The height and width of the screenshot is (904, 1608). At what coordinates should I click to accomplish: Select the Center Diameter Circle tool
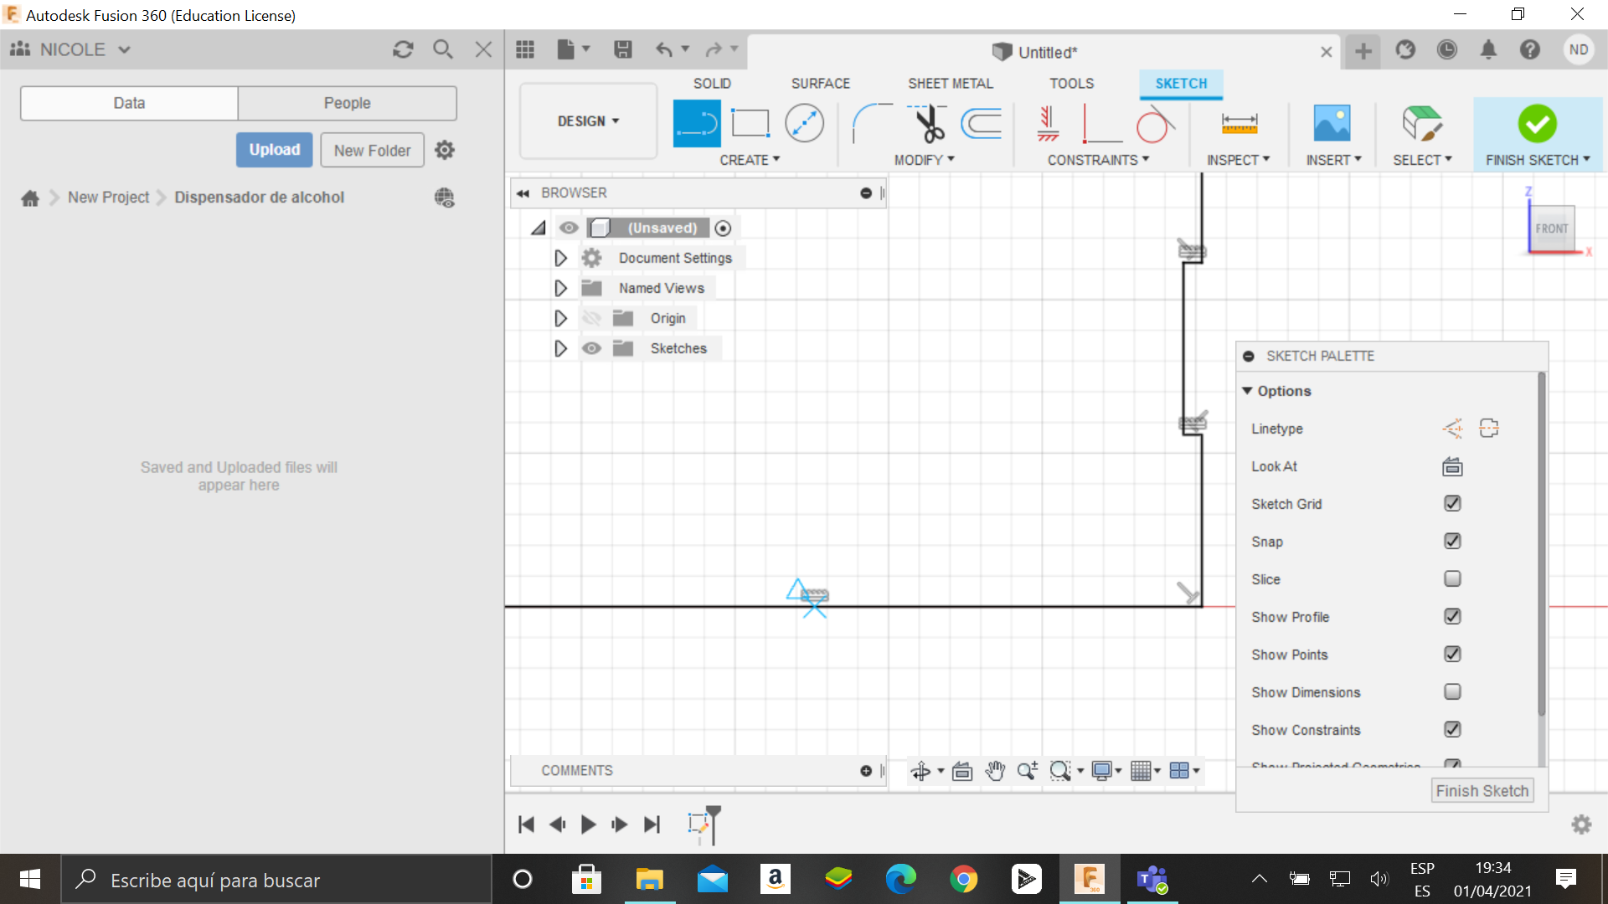(804, 123)
